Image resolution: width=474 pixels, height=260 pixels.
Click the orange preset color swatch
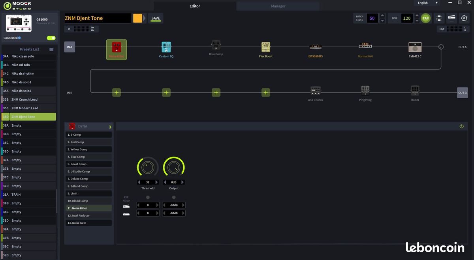pyautogui.click(x=137, y=18)
